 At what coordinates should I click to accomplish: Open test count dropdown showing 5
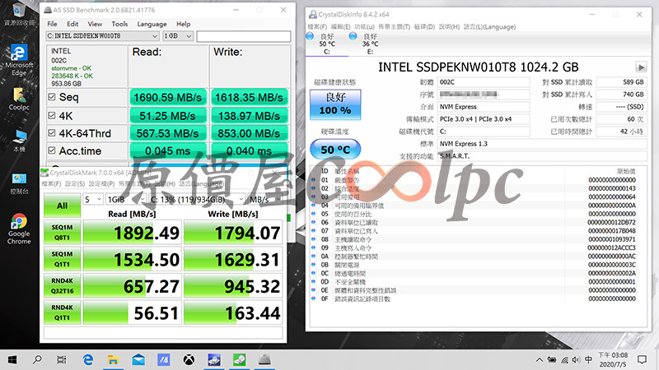(x=93, y=199)
